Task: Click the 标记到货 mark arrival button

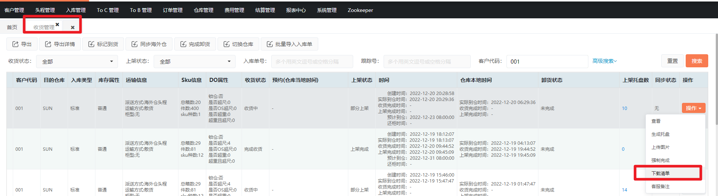Action: (103, 44)
